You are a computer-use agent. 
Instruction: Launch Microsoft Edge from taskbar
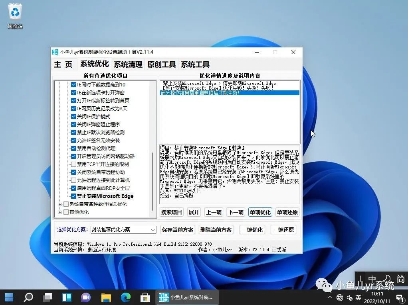pyautogui.click(x=125, y=297)
